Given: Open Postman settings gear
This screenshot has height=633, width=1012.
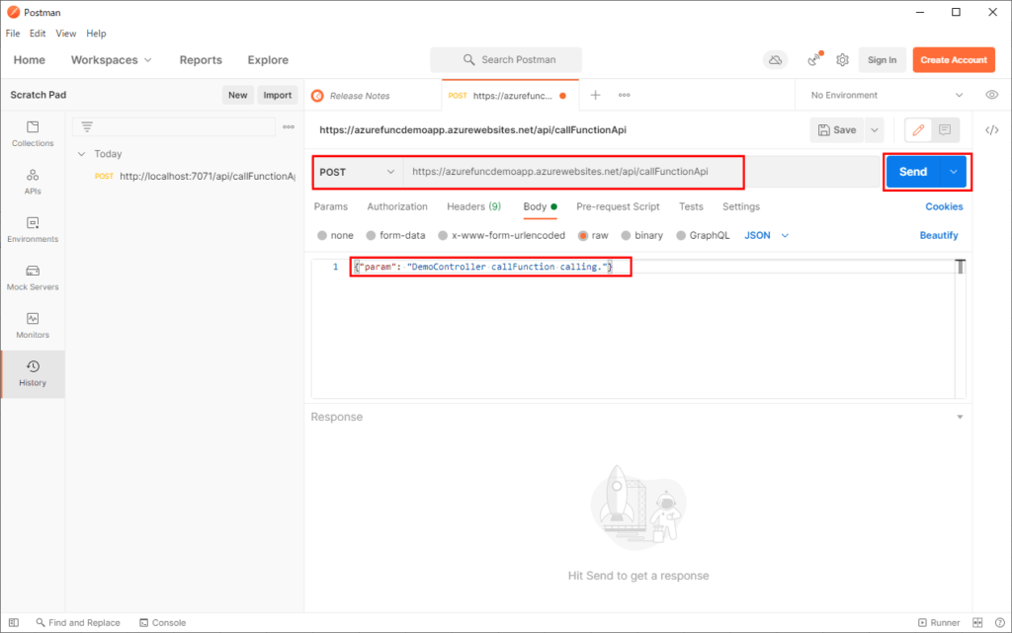Looking at the screenshot, I should pos(842,59).
